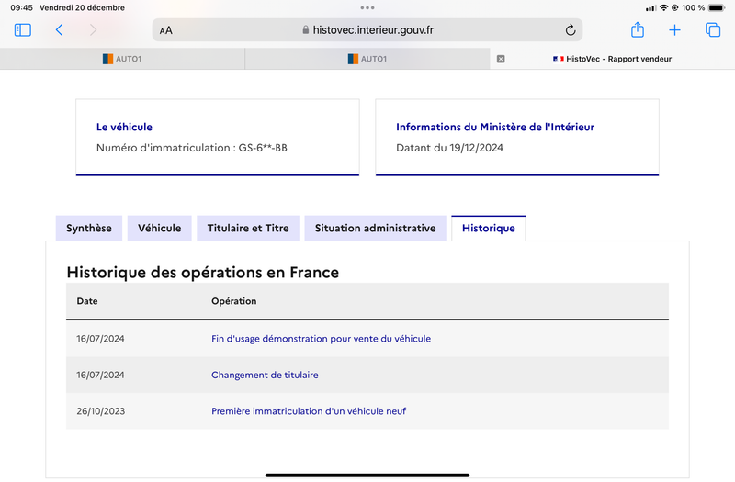Open the AA reader options menu
The height and width of the screenshot is (482, 735).
tap(166, 30)
